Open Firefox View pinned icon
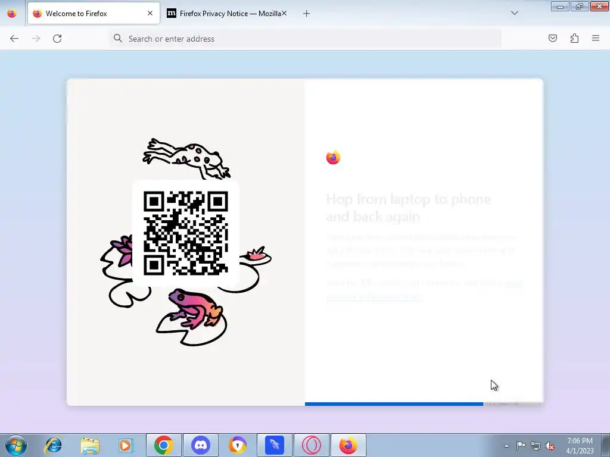The width and height of the screenshot is (610, 457). point(12,14)
